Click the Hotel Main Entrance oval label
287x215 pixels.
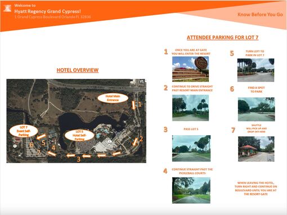point(113,98)
